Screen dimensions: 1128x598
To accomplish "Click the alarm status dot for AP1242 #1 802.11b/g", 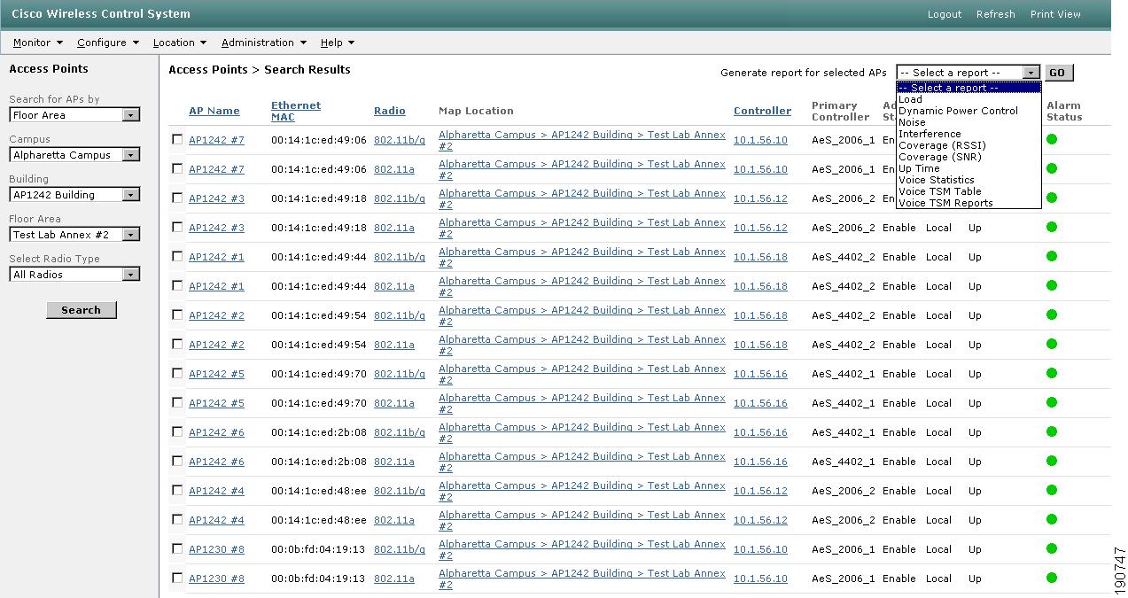I will [x=1052, y=256].
